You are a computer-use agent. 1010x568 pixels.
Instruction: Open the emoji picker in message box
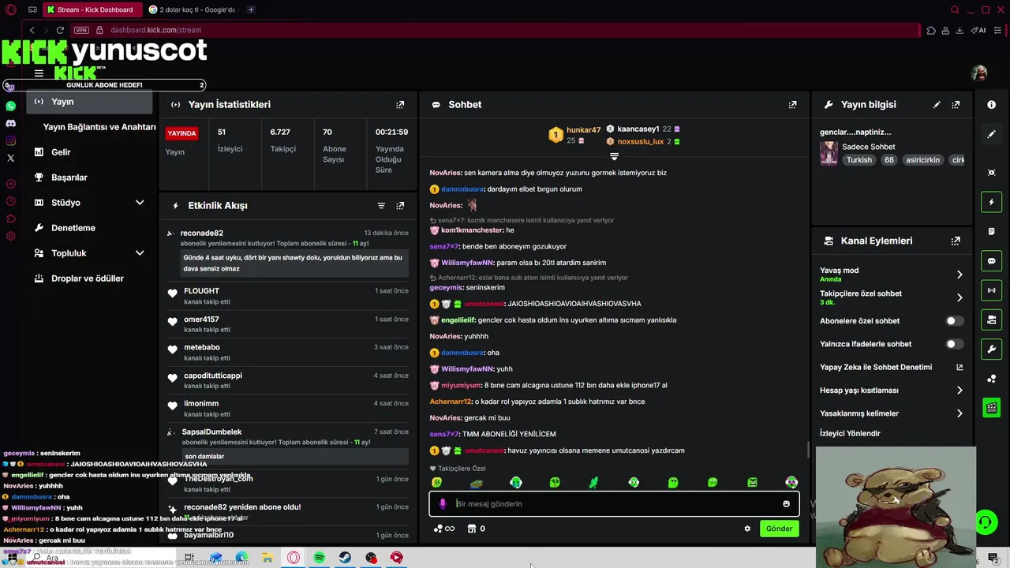coord(786,504)
